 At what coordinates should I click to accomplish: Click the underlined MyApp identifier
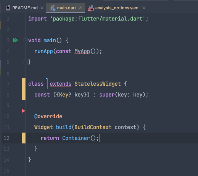coord(82,52)
